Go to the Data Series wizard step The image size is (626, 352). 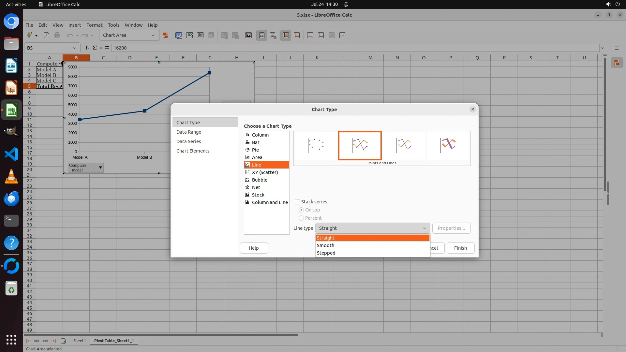188,141
